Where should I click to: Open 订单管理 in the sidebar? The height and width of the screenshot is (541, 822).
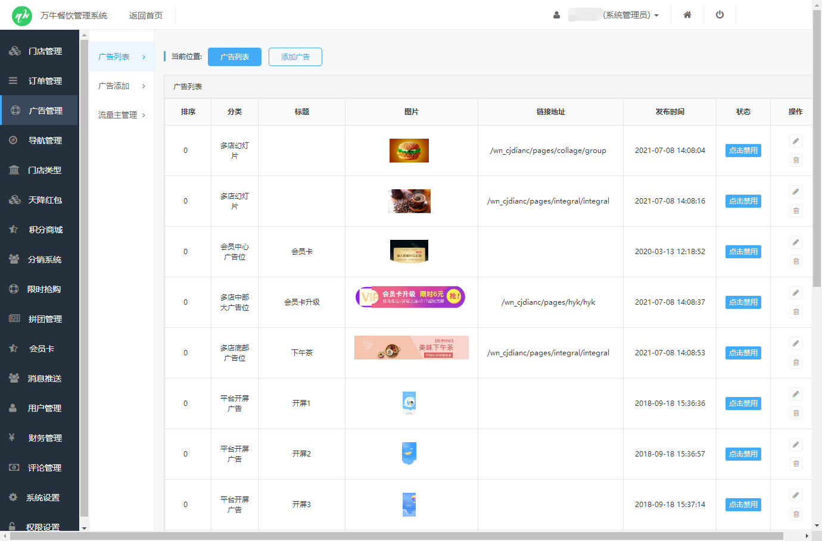point(45,81)
